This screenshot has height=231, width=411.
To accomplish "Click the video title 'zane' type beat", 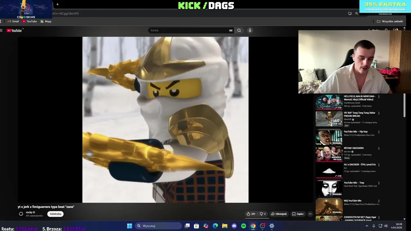I will click(46, 207).
